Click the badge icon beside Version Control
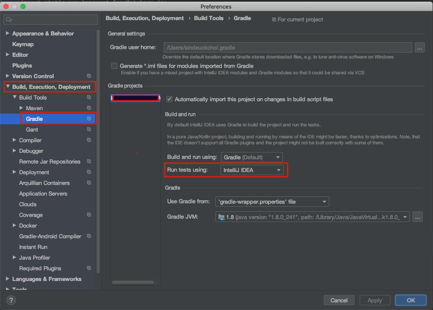This screenshot has width=433, height=310. click(89, 76)
